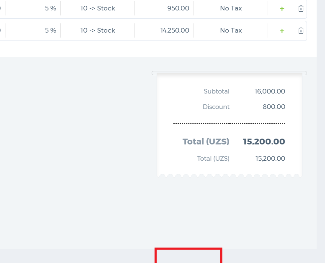Click the 950.00 amount field
This screenshot has width=325, height=263.
[x=164, y=8]
